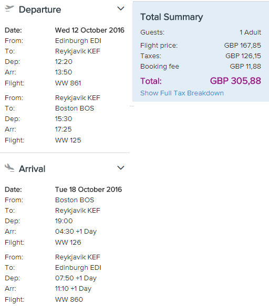The width and height of the screenshot is (269, 306).
Task: Click the Flight price amount GBP 167,85
Action: click(x=243, y=46)
